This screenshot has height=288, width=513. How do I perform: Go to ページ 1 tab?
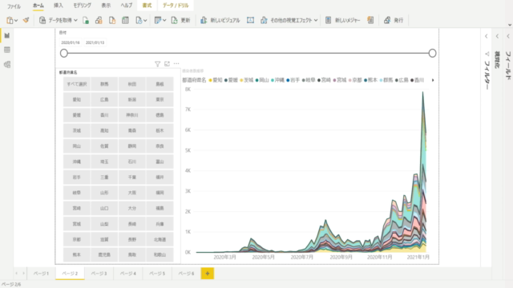coord(41,274)
